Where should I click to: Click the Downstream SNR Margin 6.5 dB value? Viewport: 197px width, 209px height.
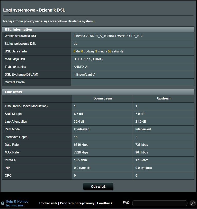coord(78,114)
